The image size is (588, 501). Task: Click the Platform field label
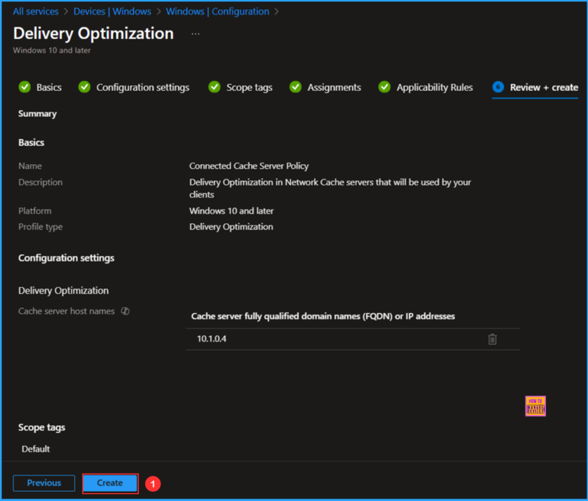pos(35,211)
